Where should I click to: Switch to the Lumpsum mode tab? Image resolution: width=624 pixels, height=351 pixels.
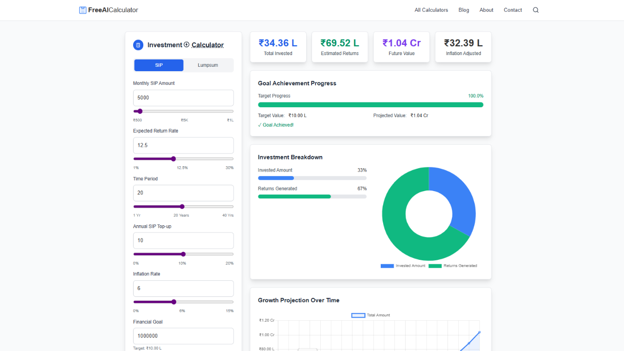pyautogui.click(x=208, y=65)
